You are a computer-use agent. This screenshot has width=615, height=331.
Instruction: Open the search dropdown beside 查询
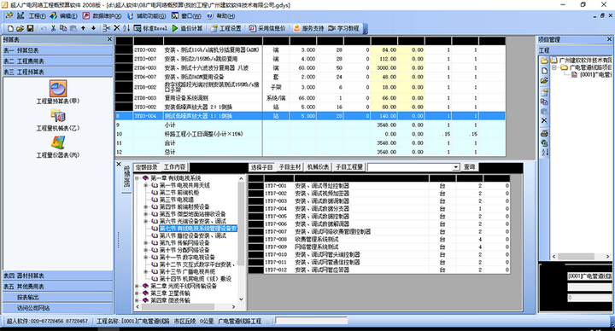tap(456, 167)
